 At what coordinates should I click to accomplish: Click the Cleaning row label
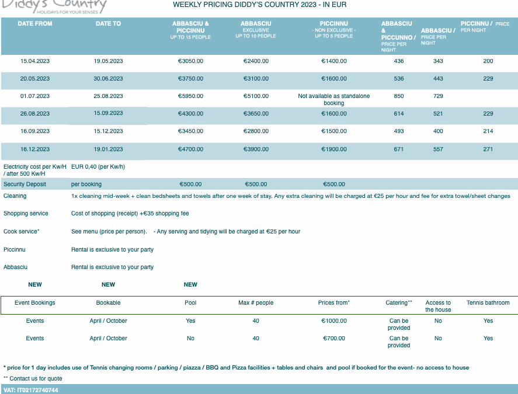pos(15,196)
